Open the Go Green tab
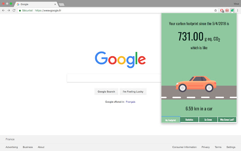 coord(208,120)
